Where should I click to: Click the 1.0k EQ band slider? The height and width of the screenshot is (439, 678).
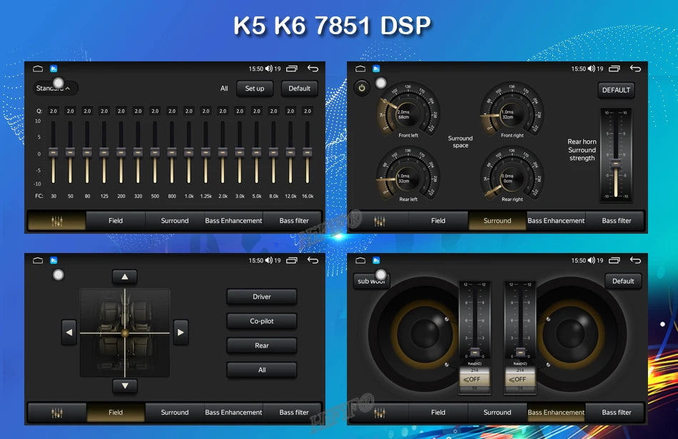[x=189, y=153]
